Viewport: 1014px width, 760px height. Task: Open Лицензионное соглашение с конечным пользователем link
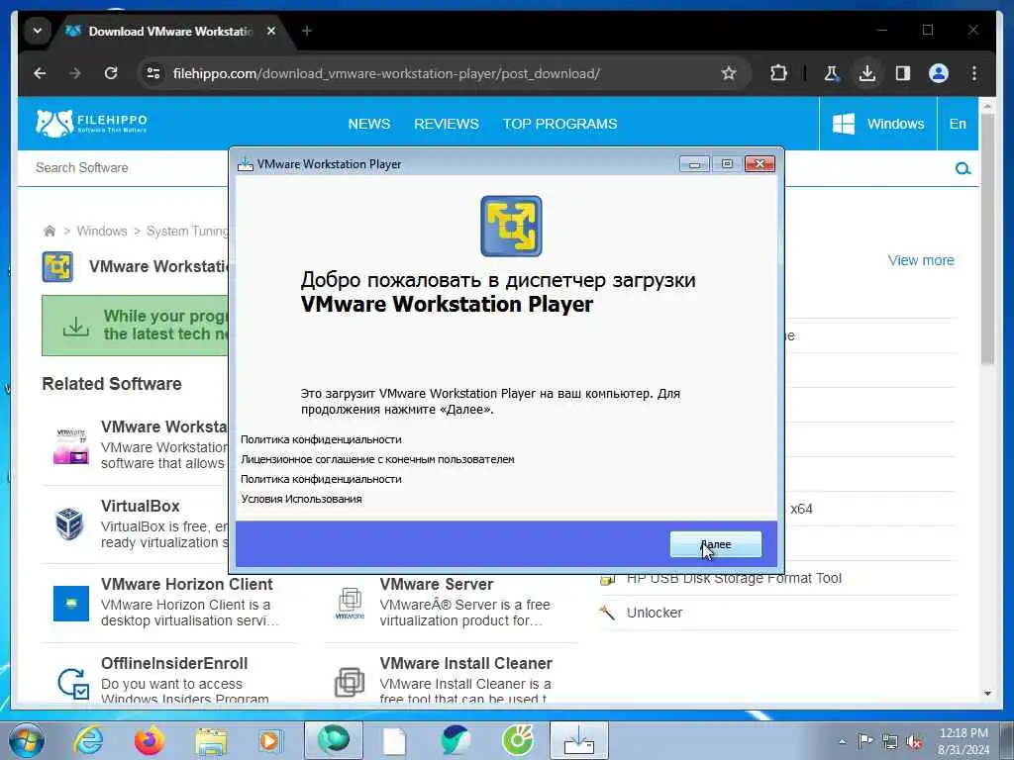point(377,459)
